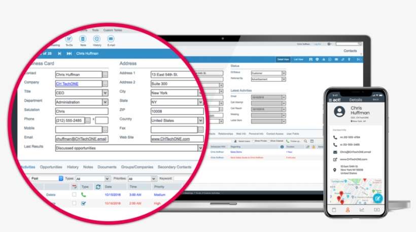Click the refresh icon in activities header
This screenshot has height=232, width=416.
(98, 187)
